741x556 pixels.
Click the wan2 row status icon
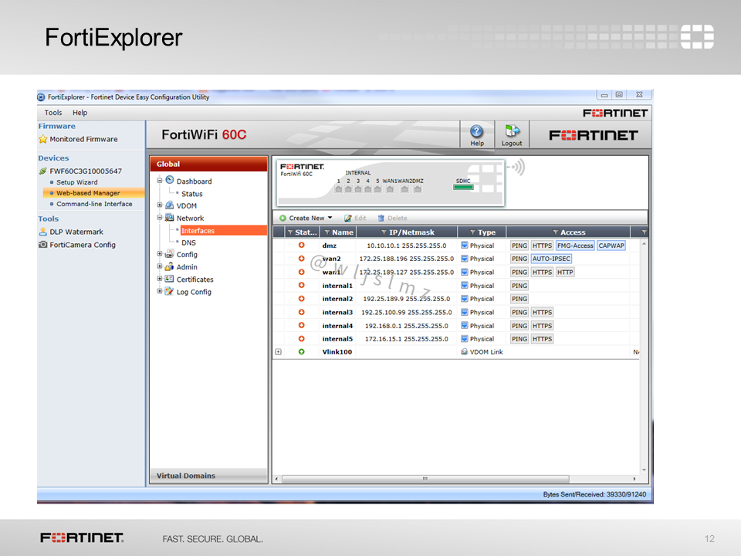(x=302, y=258)
